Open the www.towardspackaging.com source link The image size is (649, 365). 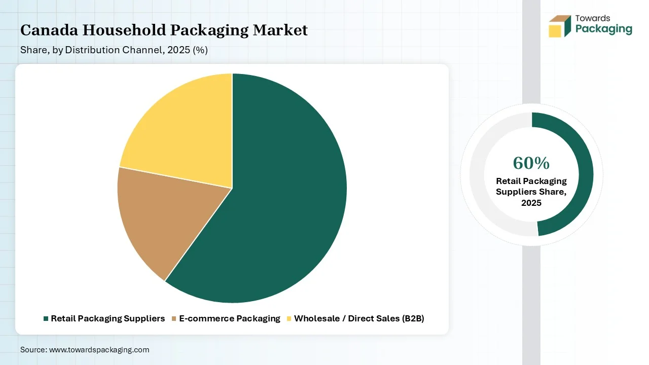(x=99, y=350)
